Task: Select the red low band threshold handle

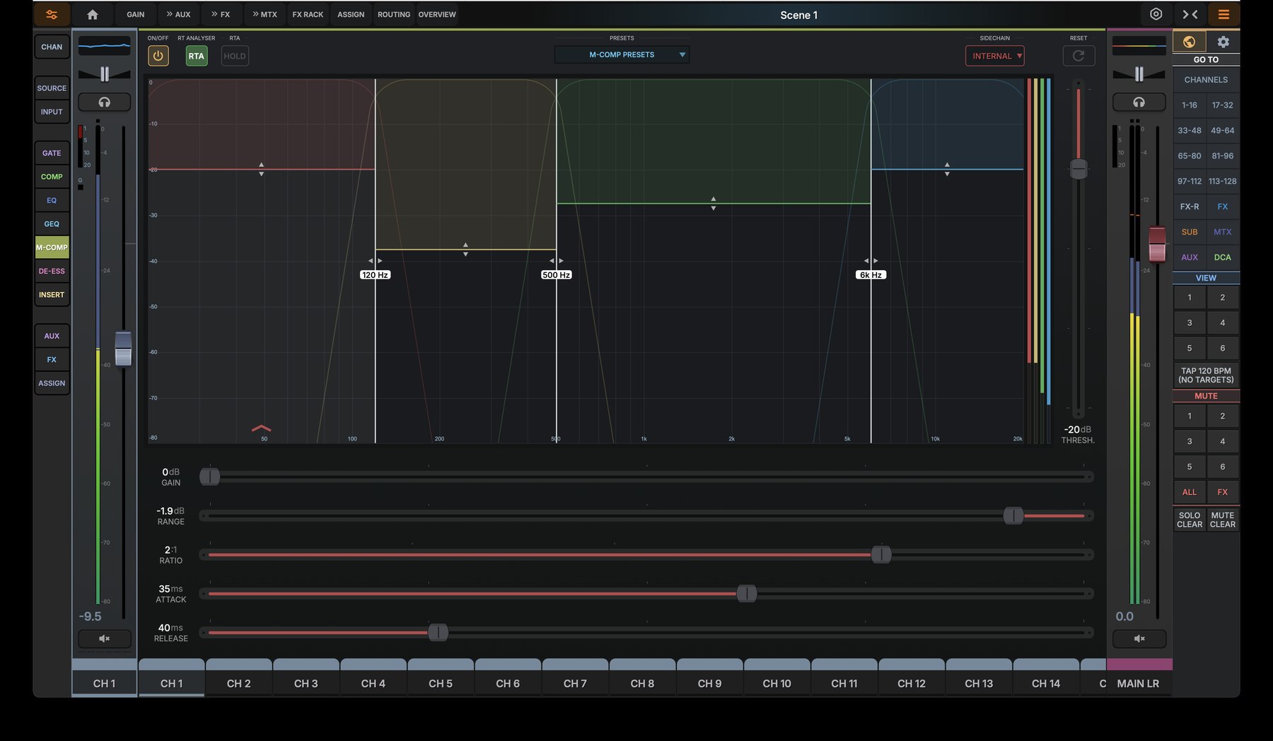Action: (x=261, y=169)
